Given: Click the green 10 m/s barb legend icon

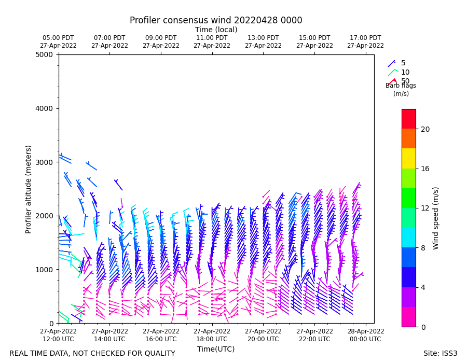Looking at the screenshot, I should [393, 73].
